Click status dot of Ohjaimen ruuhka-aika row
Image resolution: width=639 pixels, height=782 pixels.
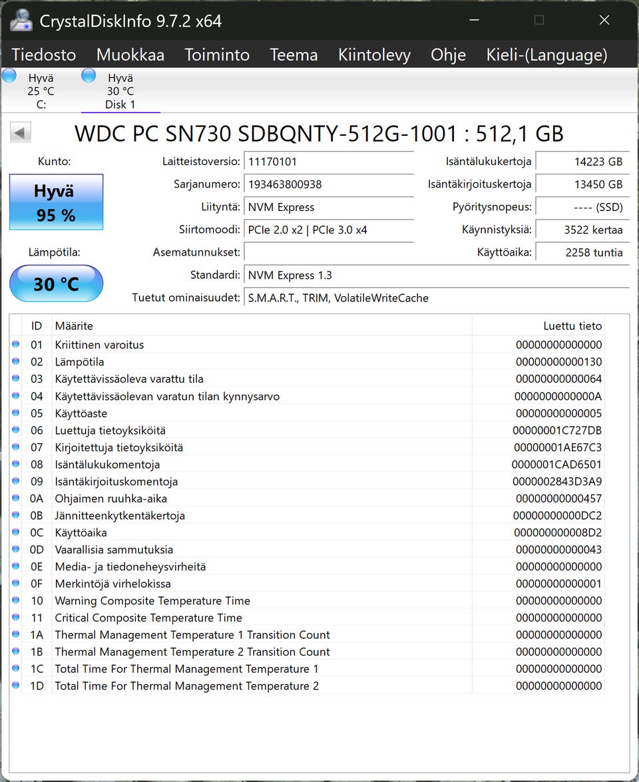(x=16, y=498)
